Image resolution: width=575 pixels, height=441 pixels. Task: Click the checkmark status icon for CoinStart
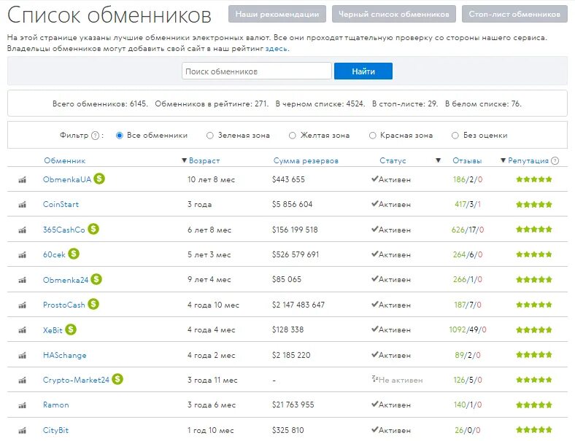point(374,203)
